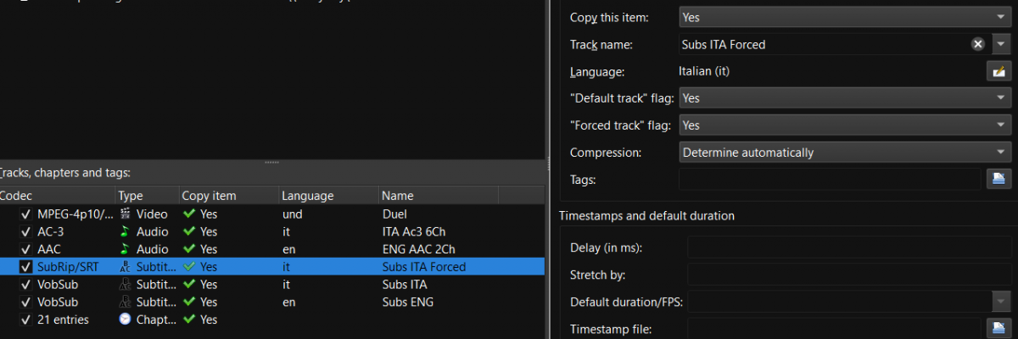Click the Timestamp file browse icon
The height and width of the screenshot is (339, 1018).
pyautogui.click(x=998, y=329)
